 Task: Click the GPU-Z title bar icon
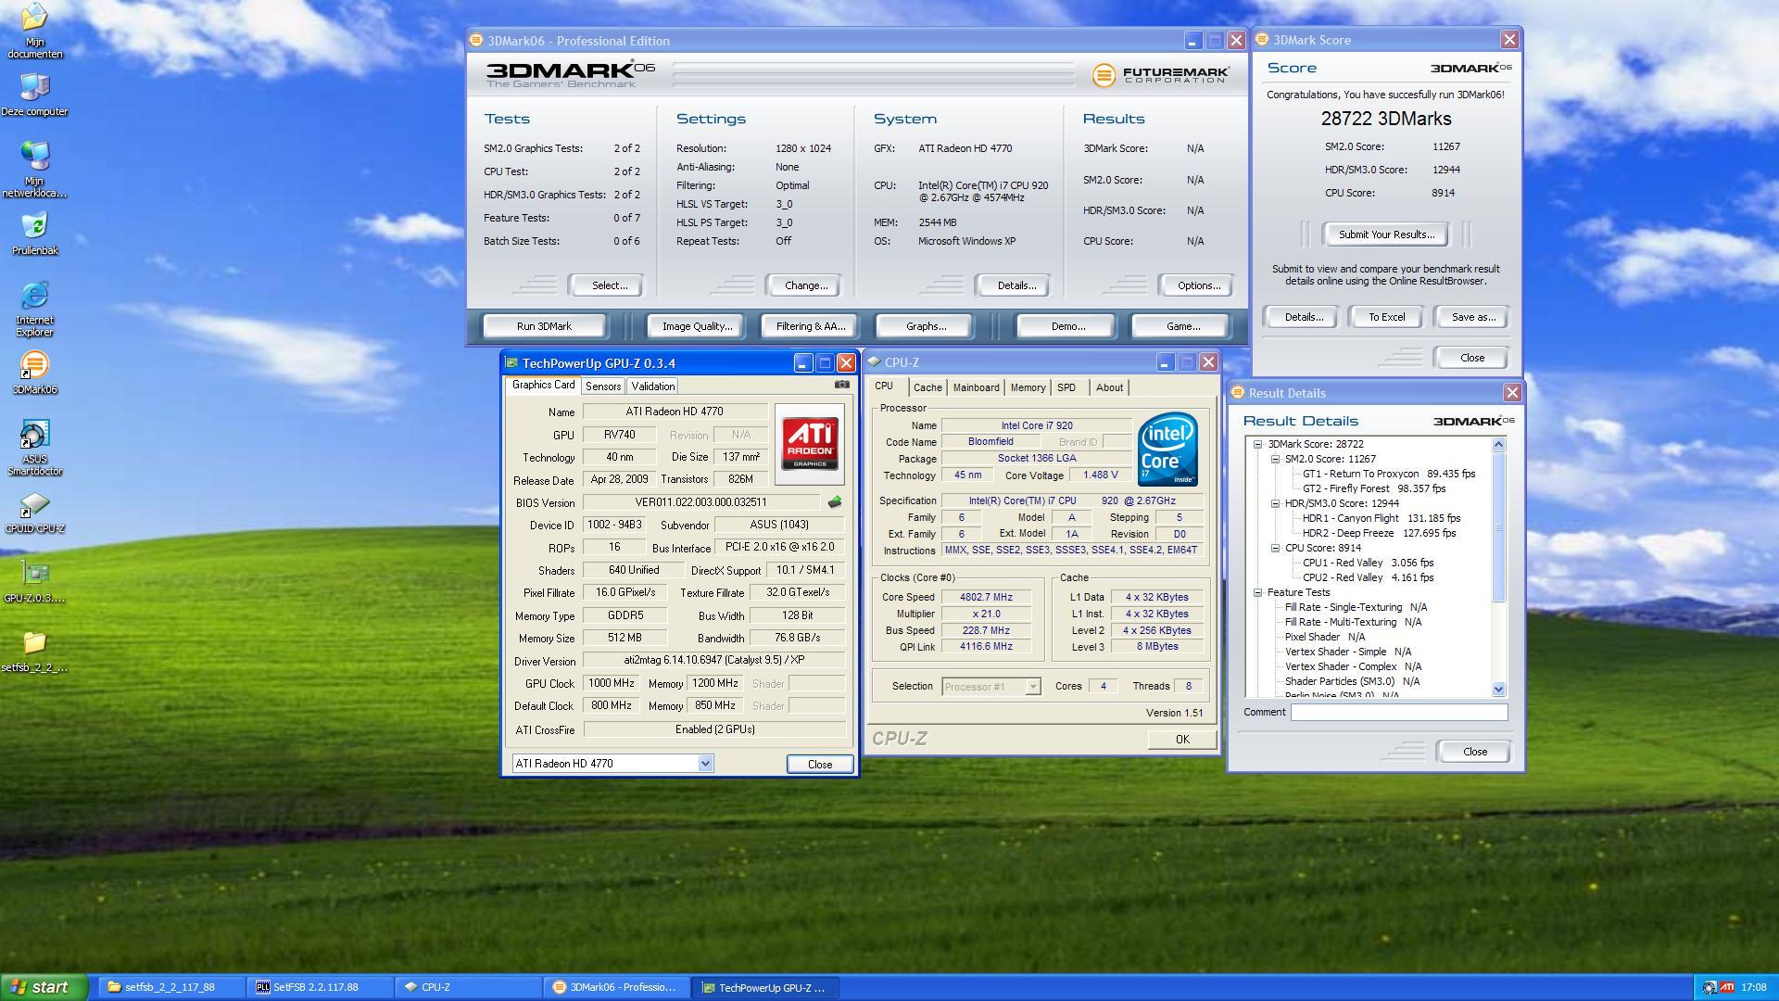pyautogui.click(x=511, y=363)
